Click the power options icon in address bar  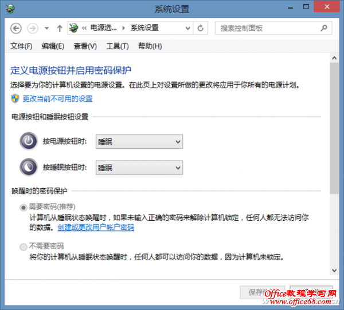[x=73, y=28]
